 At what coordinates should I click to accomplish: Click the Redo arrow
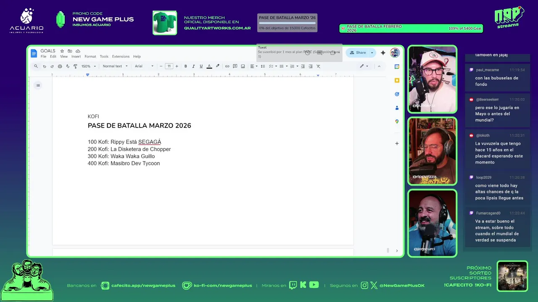[x=52, y=66]
